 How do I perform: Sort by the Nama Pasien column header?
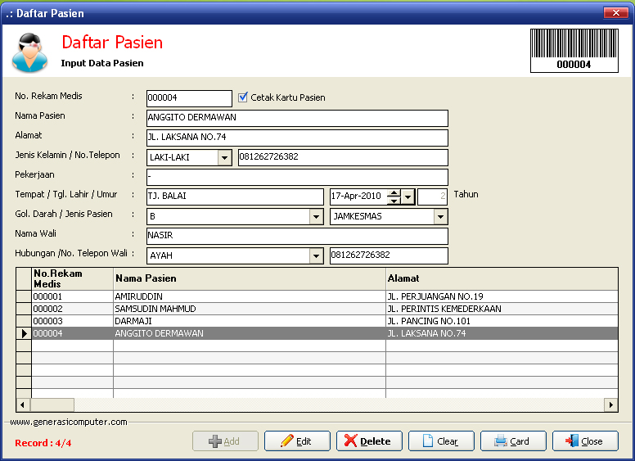pos(249,278)
